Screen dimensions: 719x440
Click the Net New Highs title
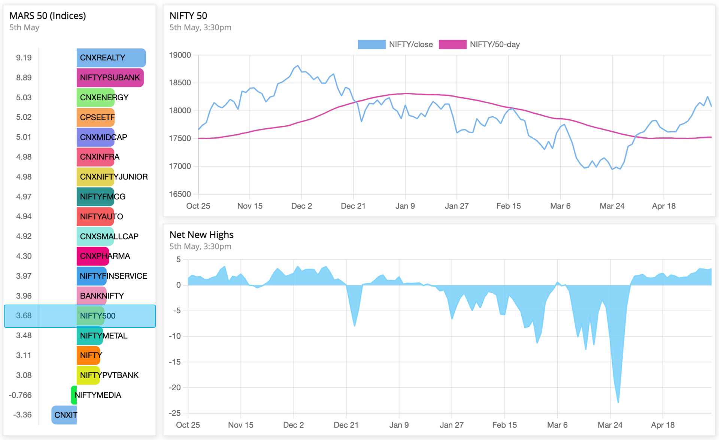(x=201, y=235)
